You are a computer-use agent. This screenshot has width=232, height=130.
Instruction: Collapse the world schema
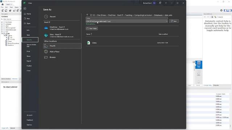[2, 34]
